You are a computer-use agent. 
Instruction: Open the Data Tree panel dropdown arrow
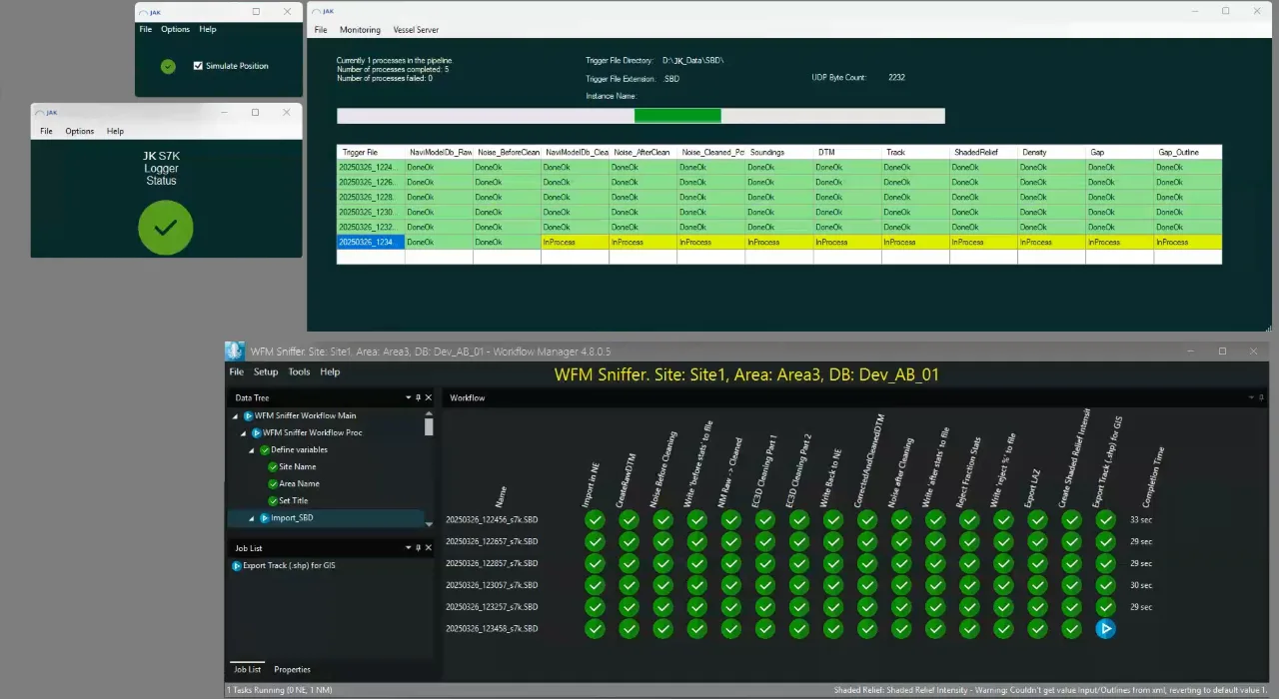(x=408, y=396)
